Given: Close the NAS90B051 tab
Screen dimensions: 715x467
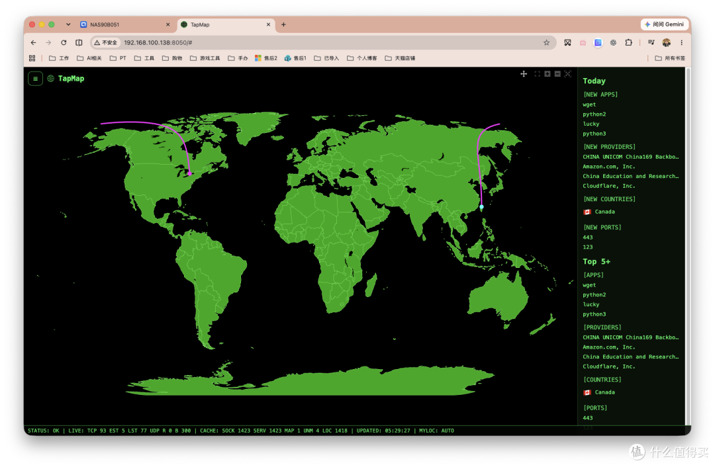Looking at the screenshot, I should pos(167,24).
